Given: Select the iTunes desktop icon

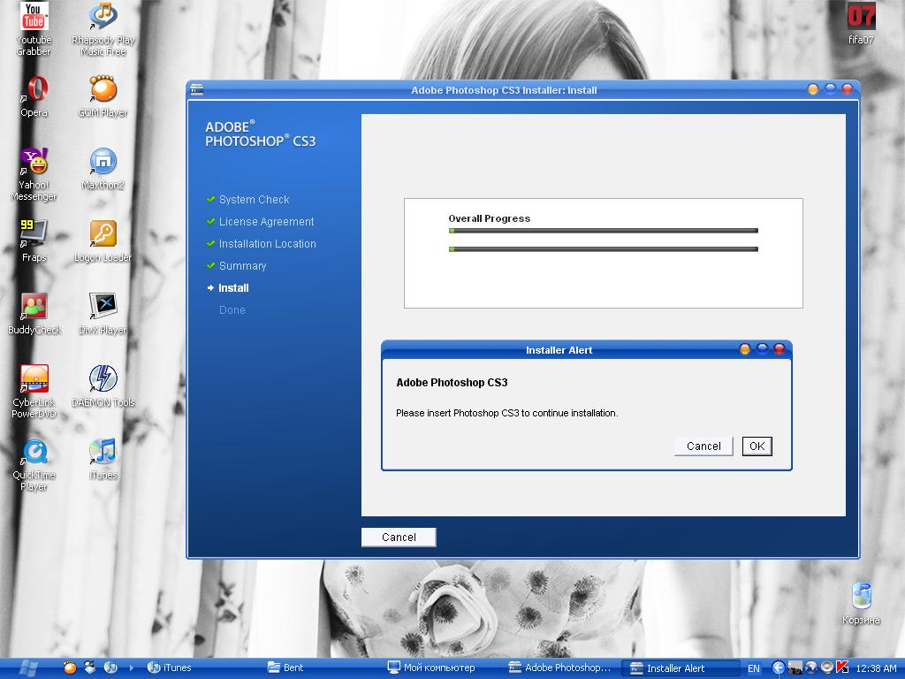Looking at the screenshot, I should (x=103, y=459).
